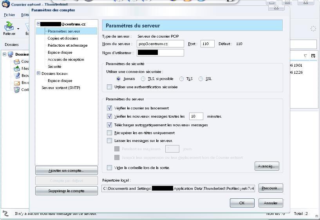
Task: Click the Dossiers locaux computer icon
Action: point(11,55)
